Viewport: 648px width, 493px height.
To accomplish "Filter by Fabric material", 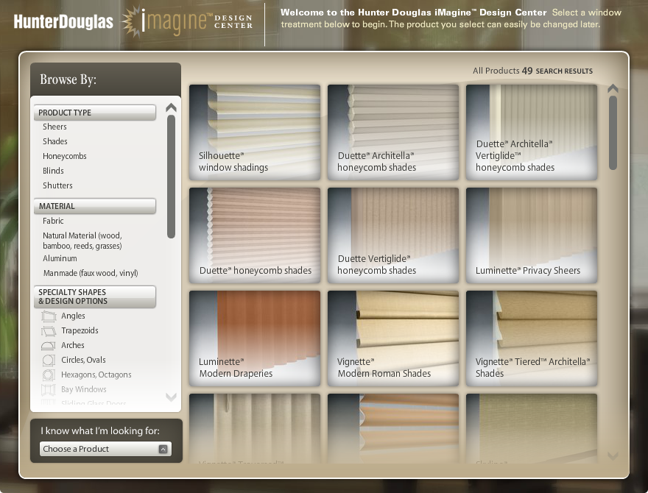I will pyautogui.click(x=53, y=221).
